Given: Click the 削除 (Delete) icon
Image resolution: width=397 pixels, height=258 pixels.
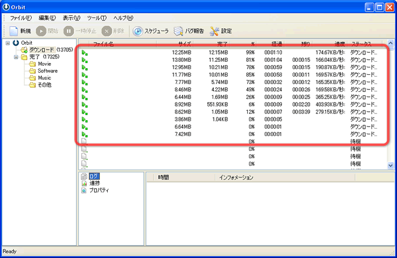Looking at the screenshot, I should (x=107, y=31).
